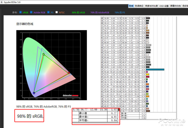Open the 屏幕均匀性 tab
188x128 pixels.
tap(175, 6)
